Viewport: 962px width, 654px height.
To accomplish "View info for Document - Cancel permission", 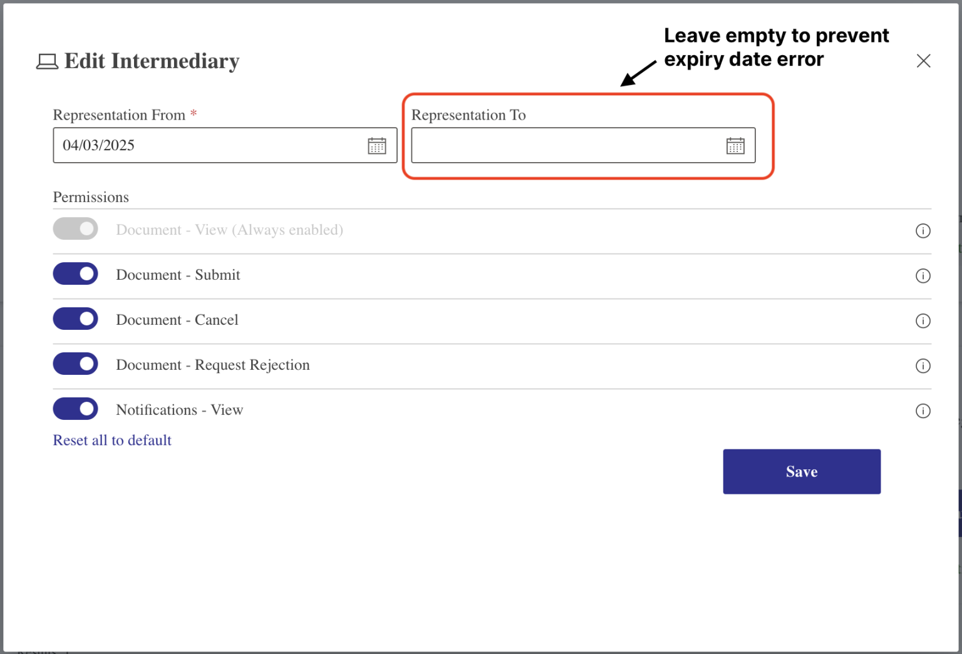I will point(923,321).
